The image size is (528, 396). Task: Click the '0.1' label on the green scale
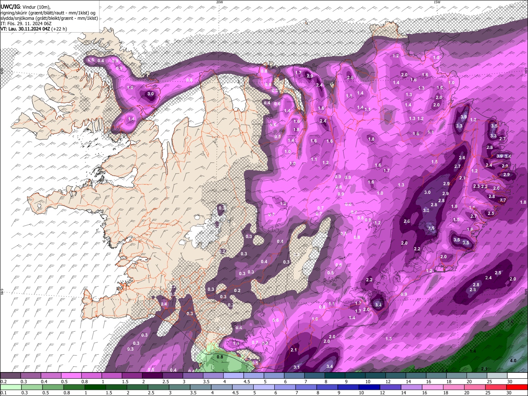pos(3,394)
